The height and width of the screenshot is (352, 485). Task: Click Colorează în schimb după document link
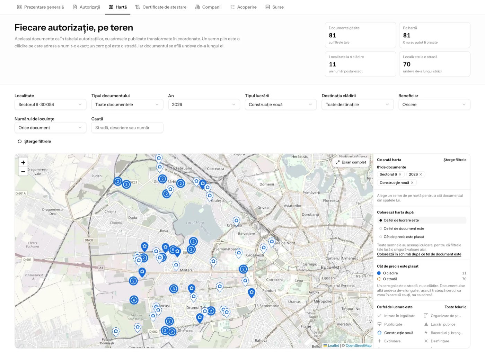(419, 254)
